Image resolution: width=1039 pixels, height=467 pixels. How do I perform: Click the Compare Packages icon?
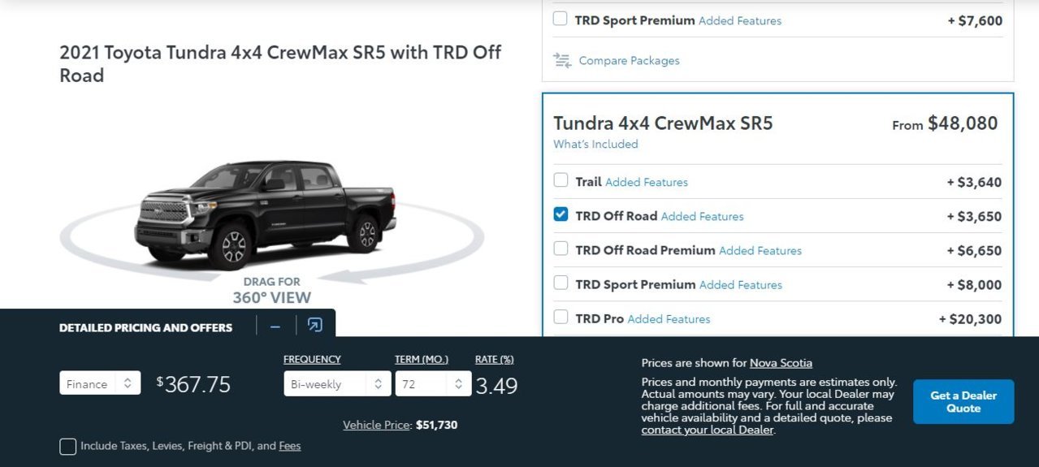562,60
